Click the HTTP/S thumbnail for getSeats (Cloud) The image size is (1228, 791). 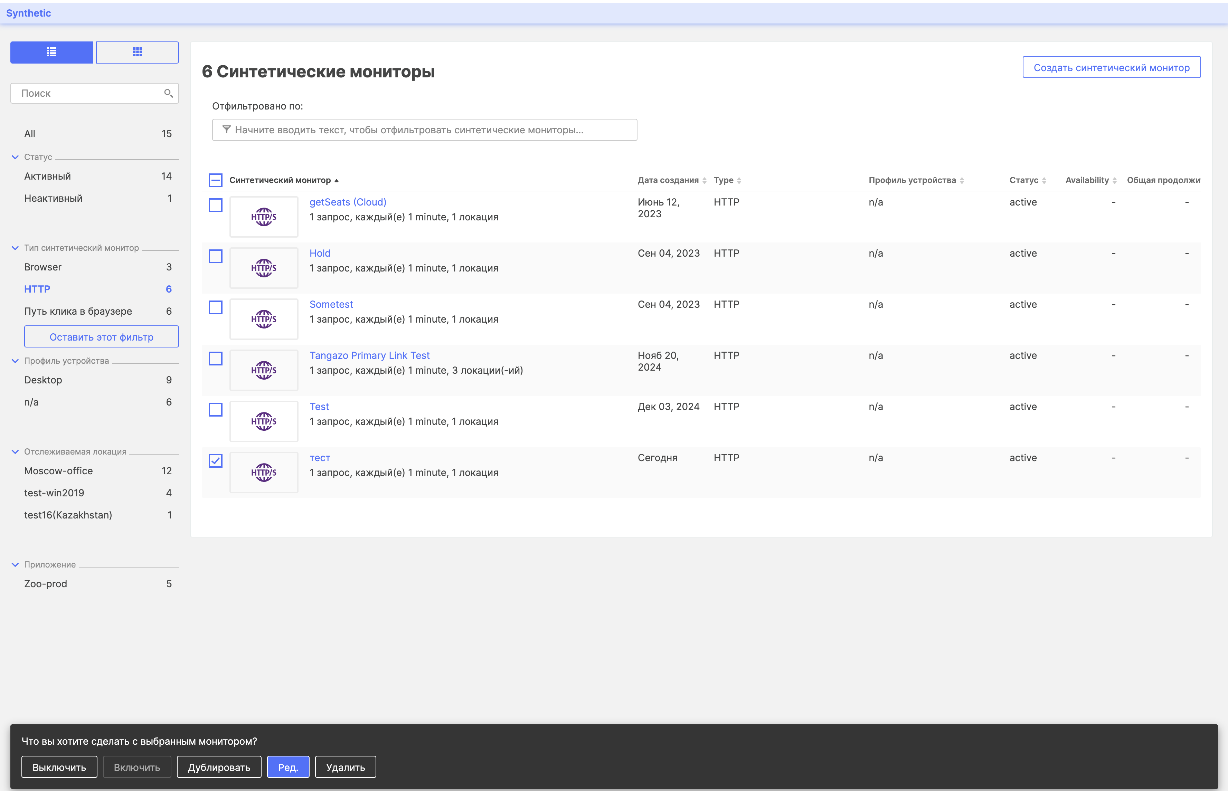point(264,217)
